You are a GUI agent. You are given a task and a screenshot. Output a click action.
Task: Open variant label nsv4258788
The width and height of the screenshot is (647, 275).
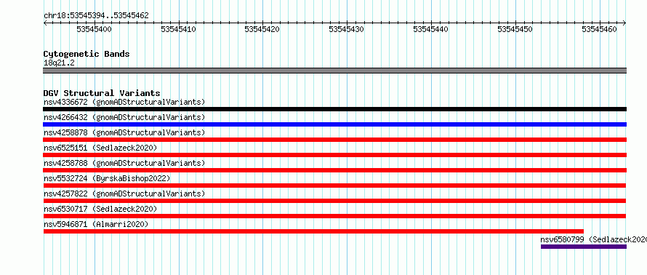pos(124,163)
